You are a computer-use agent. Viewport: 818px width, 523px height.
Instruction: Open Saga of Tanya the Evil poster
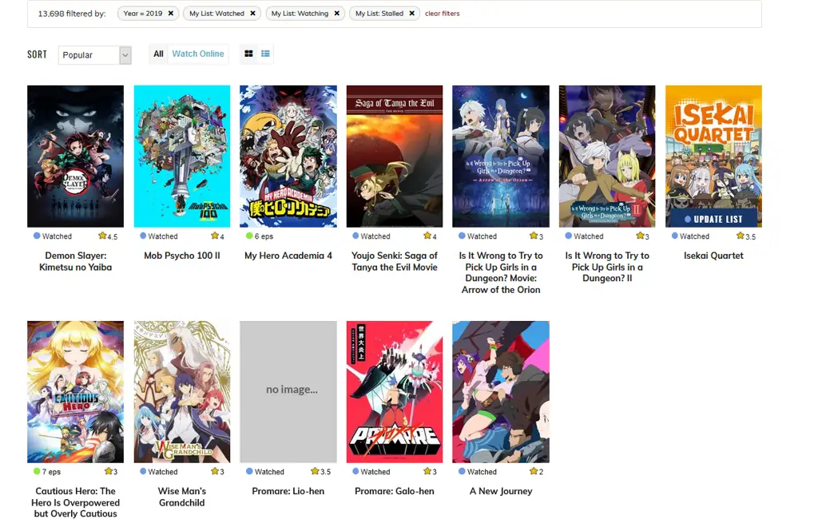395,157
